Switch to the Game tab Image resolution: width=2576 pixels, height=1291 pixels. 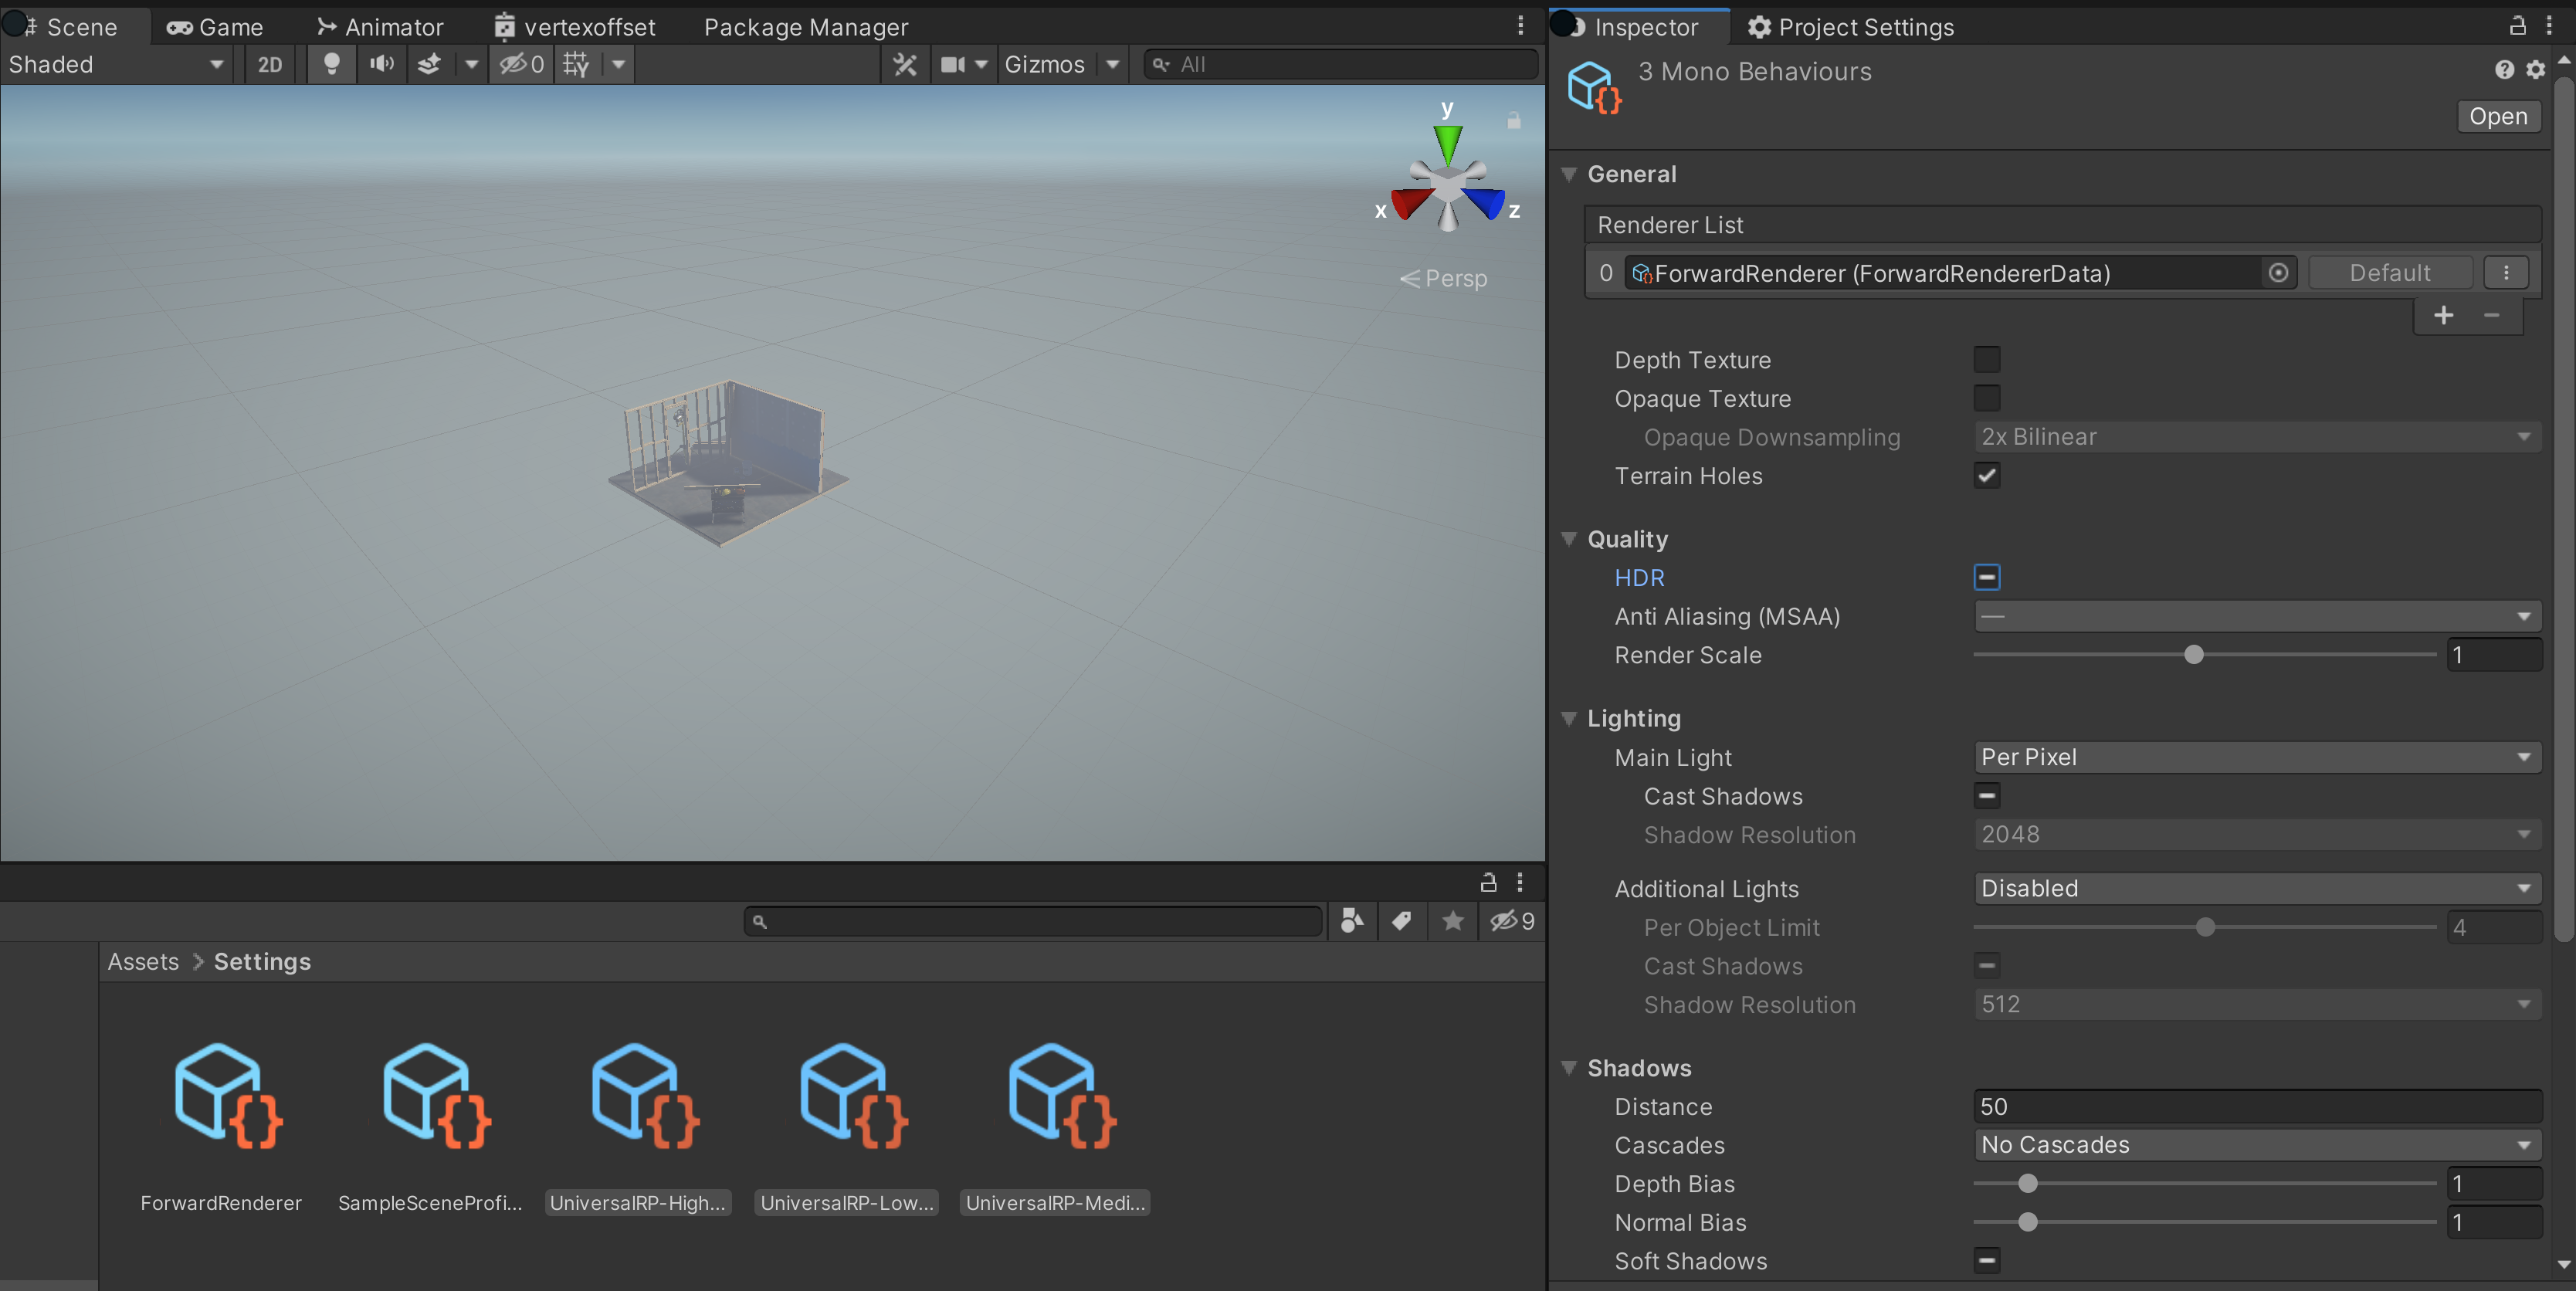point(215,27)
